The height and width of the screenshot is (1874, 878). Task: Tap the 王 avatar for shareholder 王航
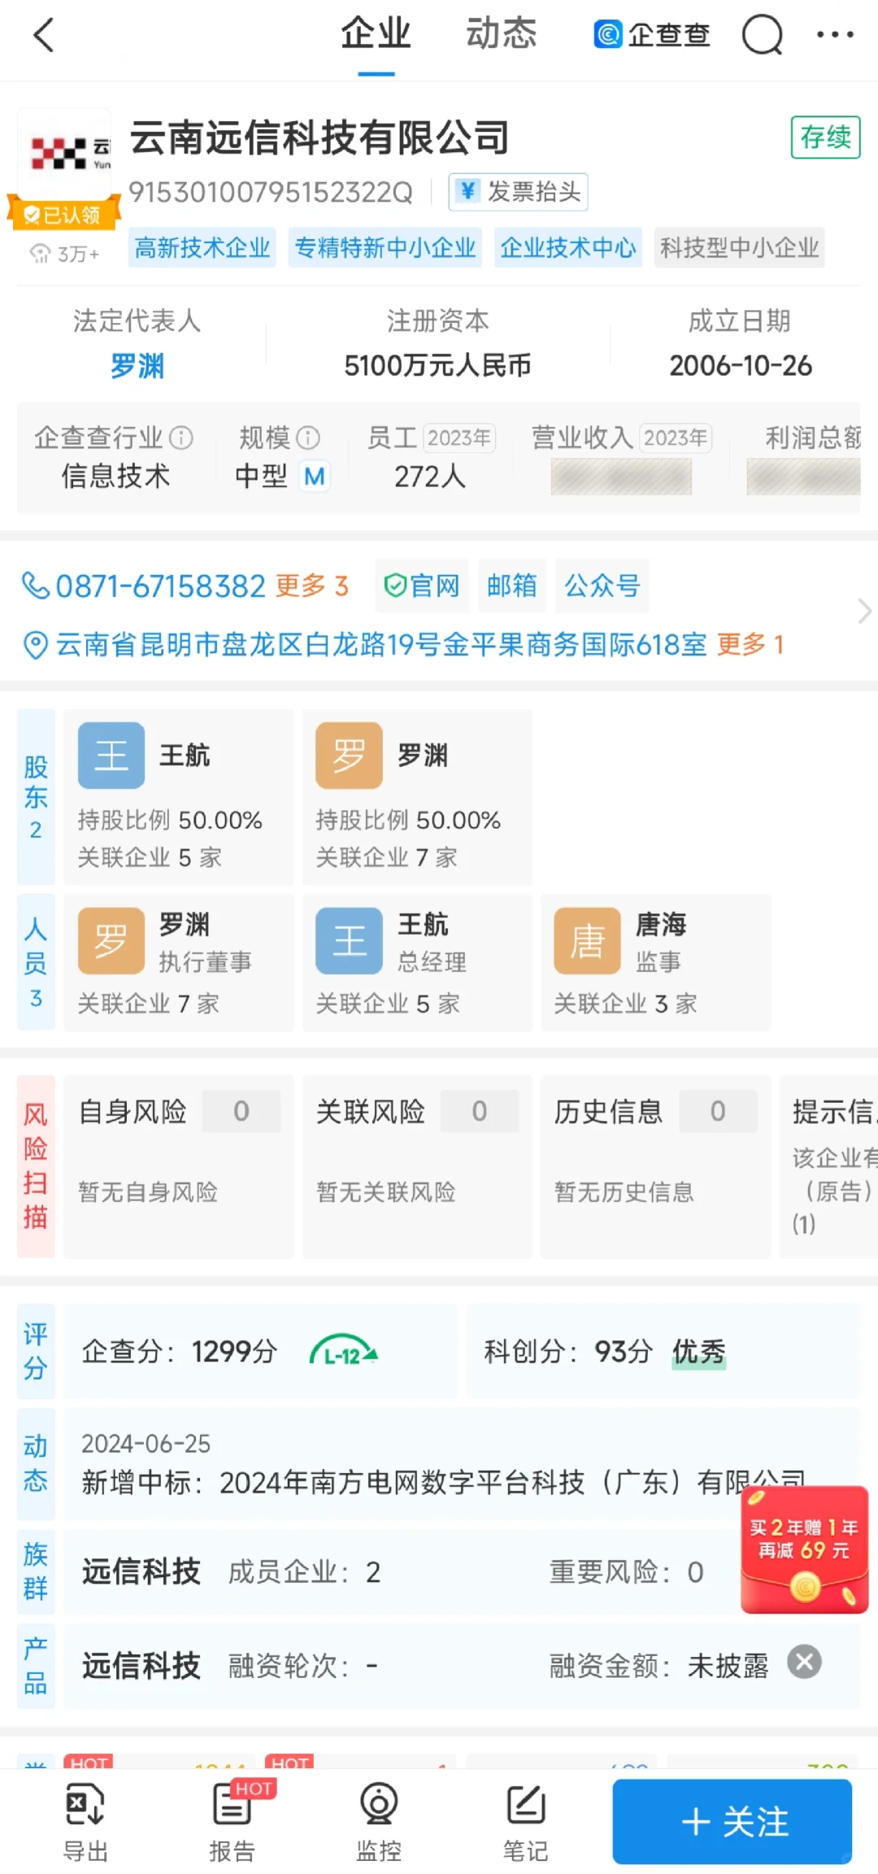click(111, 756)
